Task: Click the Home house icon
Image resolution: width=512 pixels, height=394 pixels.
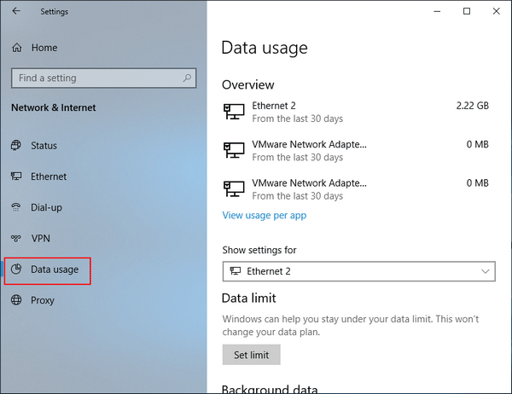Action: pyautogui.click(x=17, y=48)
